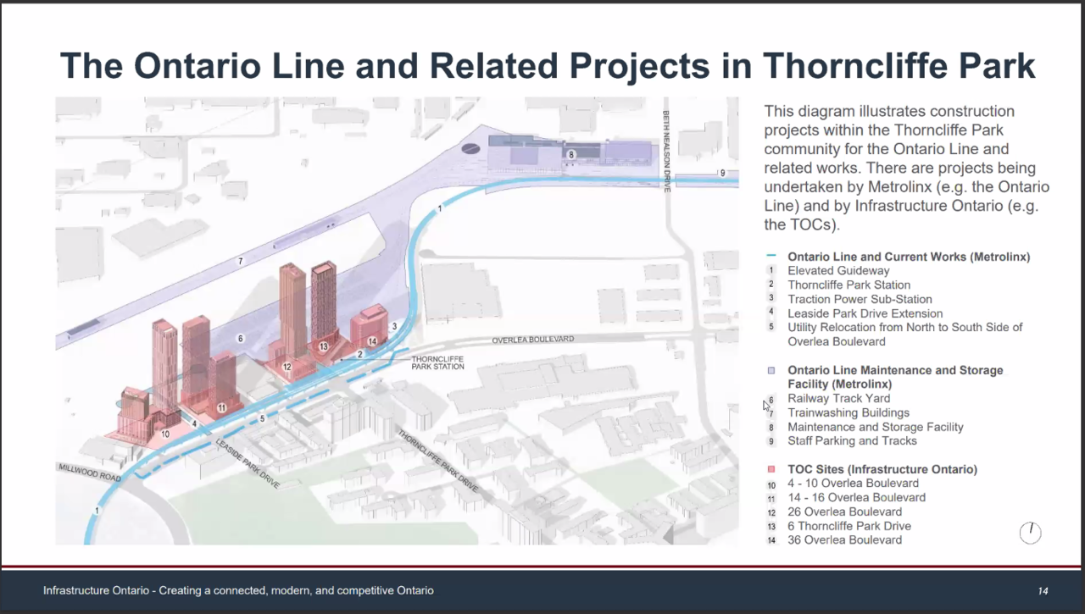Click map marker 7 on the long trainwashing strip
Screen dimensions: 1085x614
tap(241, 261)
